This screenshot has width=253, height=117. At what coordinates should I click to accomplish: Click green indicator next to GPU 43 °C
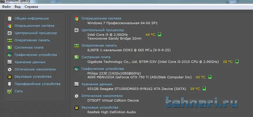[x=209, y=77]
